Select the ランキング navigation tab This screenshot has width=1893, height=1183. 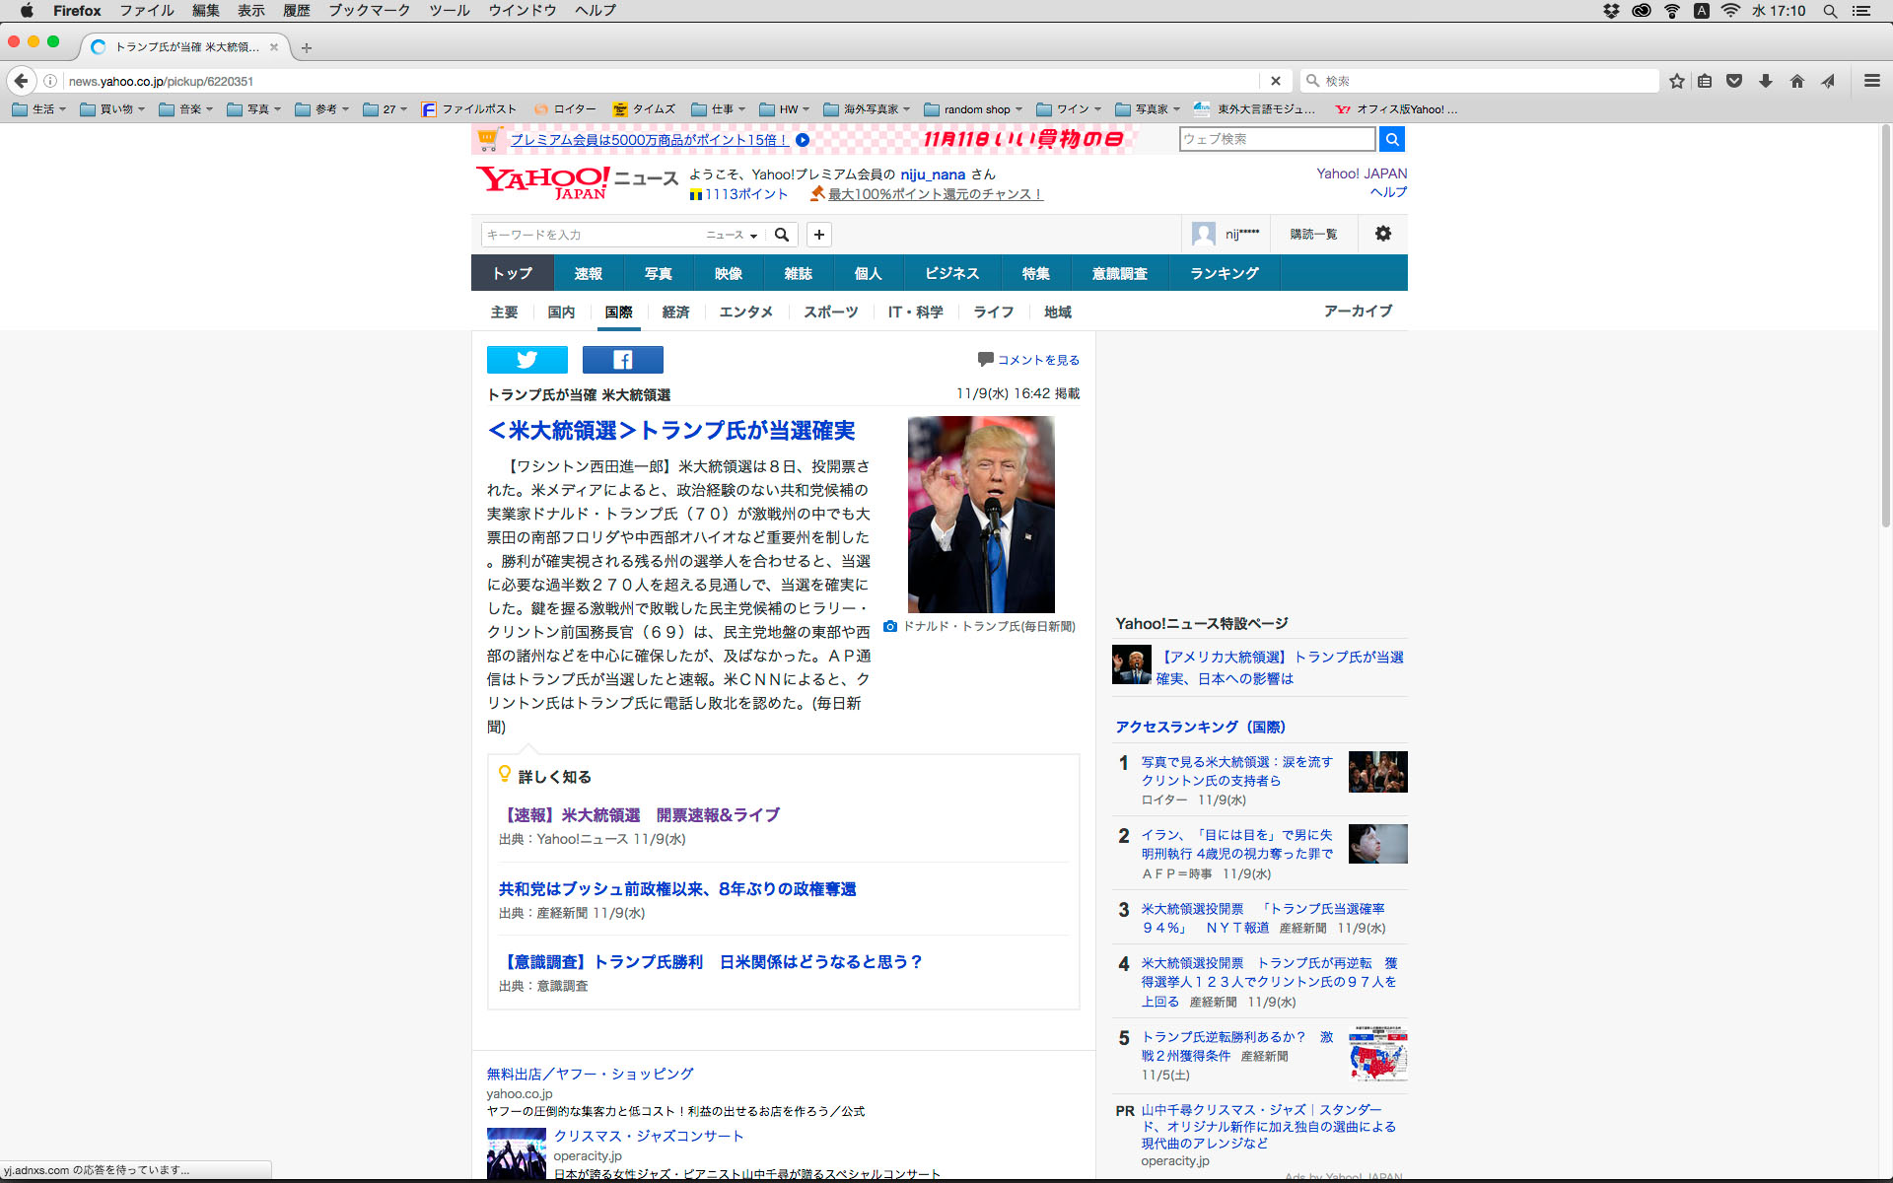tap(1224, 273)
